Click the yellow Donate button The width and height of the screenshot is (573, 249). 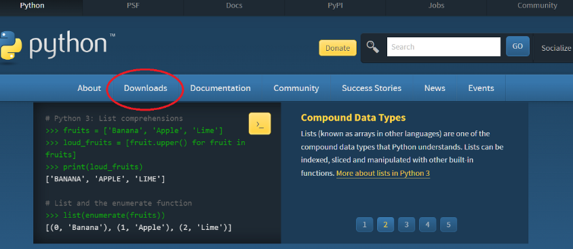pyautogui.click(x=338, y=48)
